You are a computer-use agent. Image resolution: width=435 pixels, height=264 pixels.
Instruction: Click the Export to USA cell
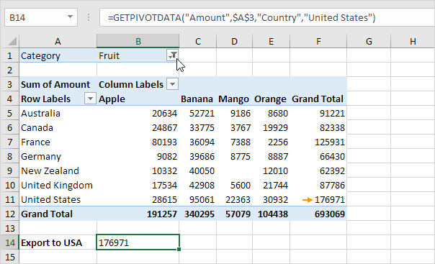[x=58, y=242]
